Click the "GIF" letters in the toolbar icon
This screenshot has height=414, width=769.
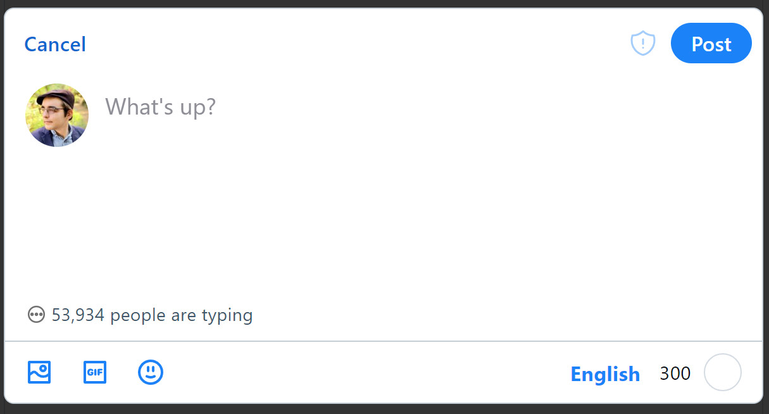[x=95, y=372]
